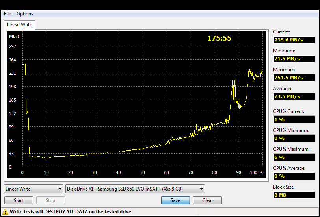
Task: Click the Clear button
Action: [x=207, y=200]
